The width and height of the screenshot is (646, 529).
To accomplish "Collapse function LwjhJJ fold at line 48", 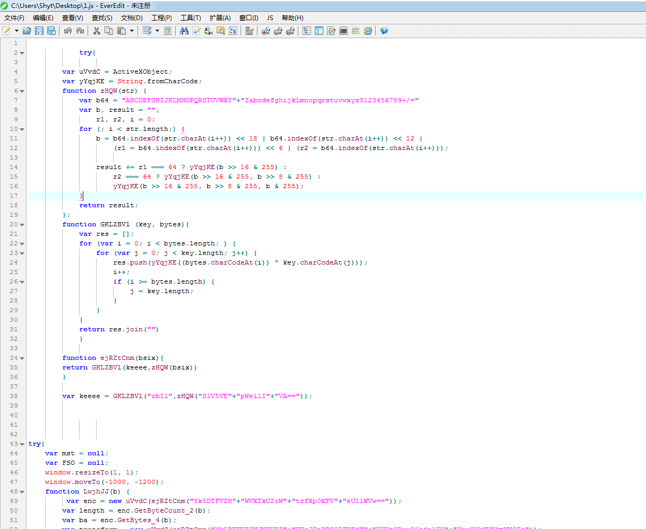I will tap(22, 491).
